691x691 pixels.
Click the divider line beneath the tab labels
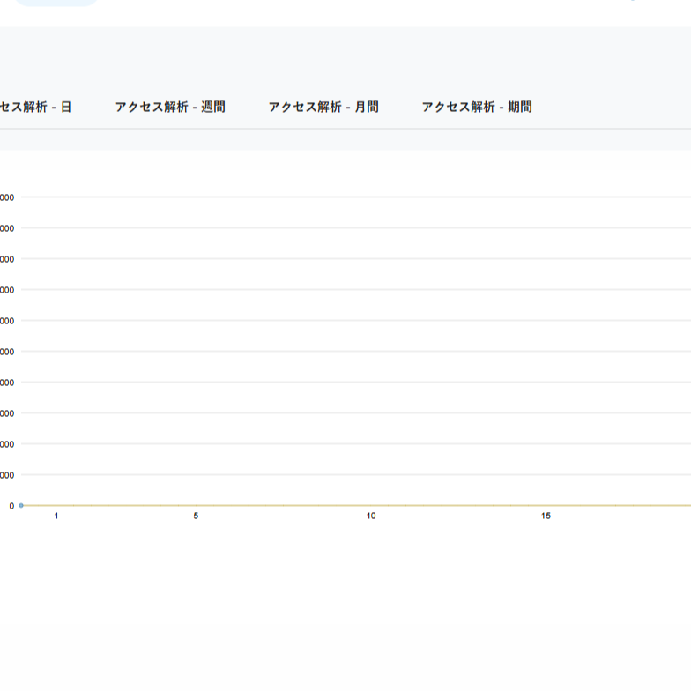coord(345,129)
